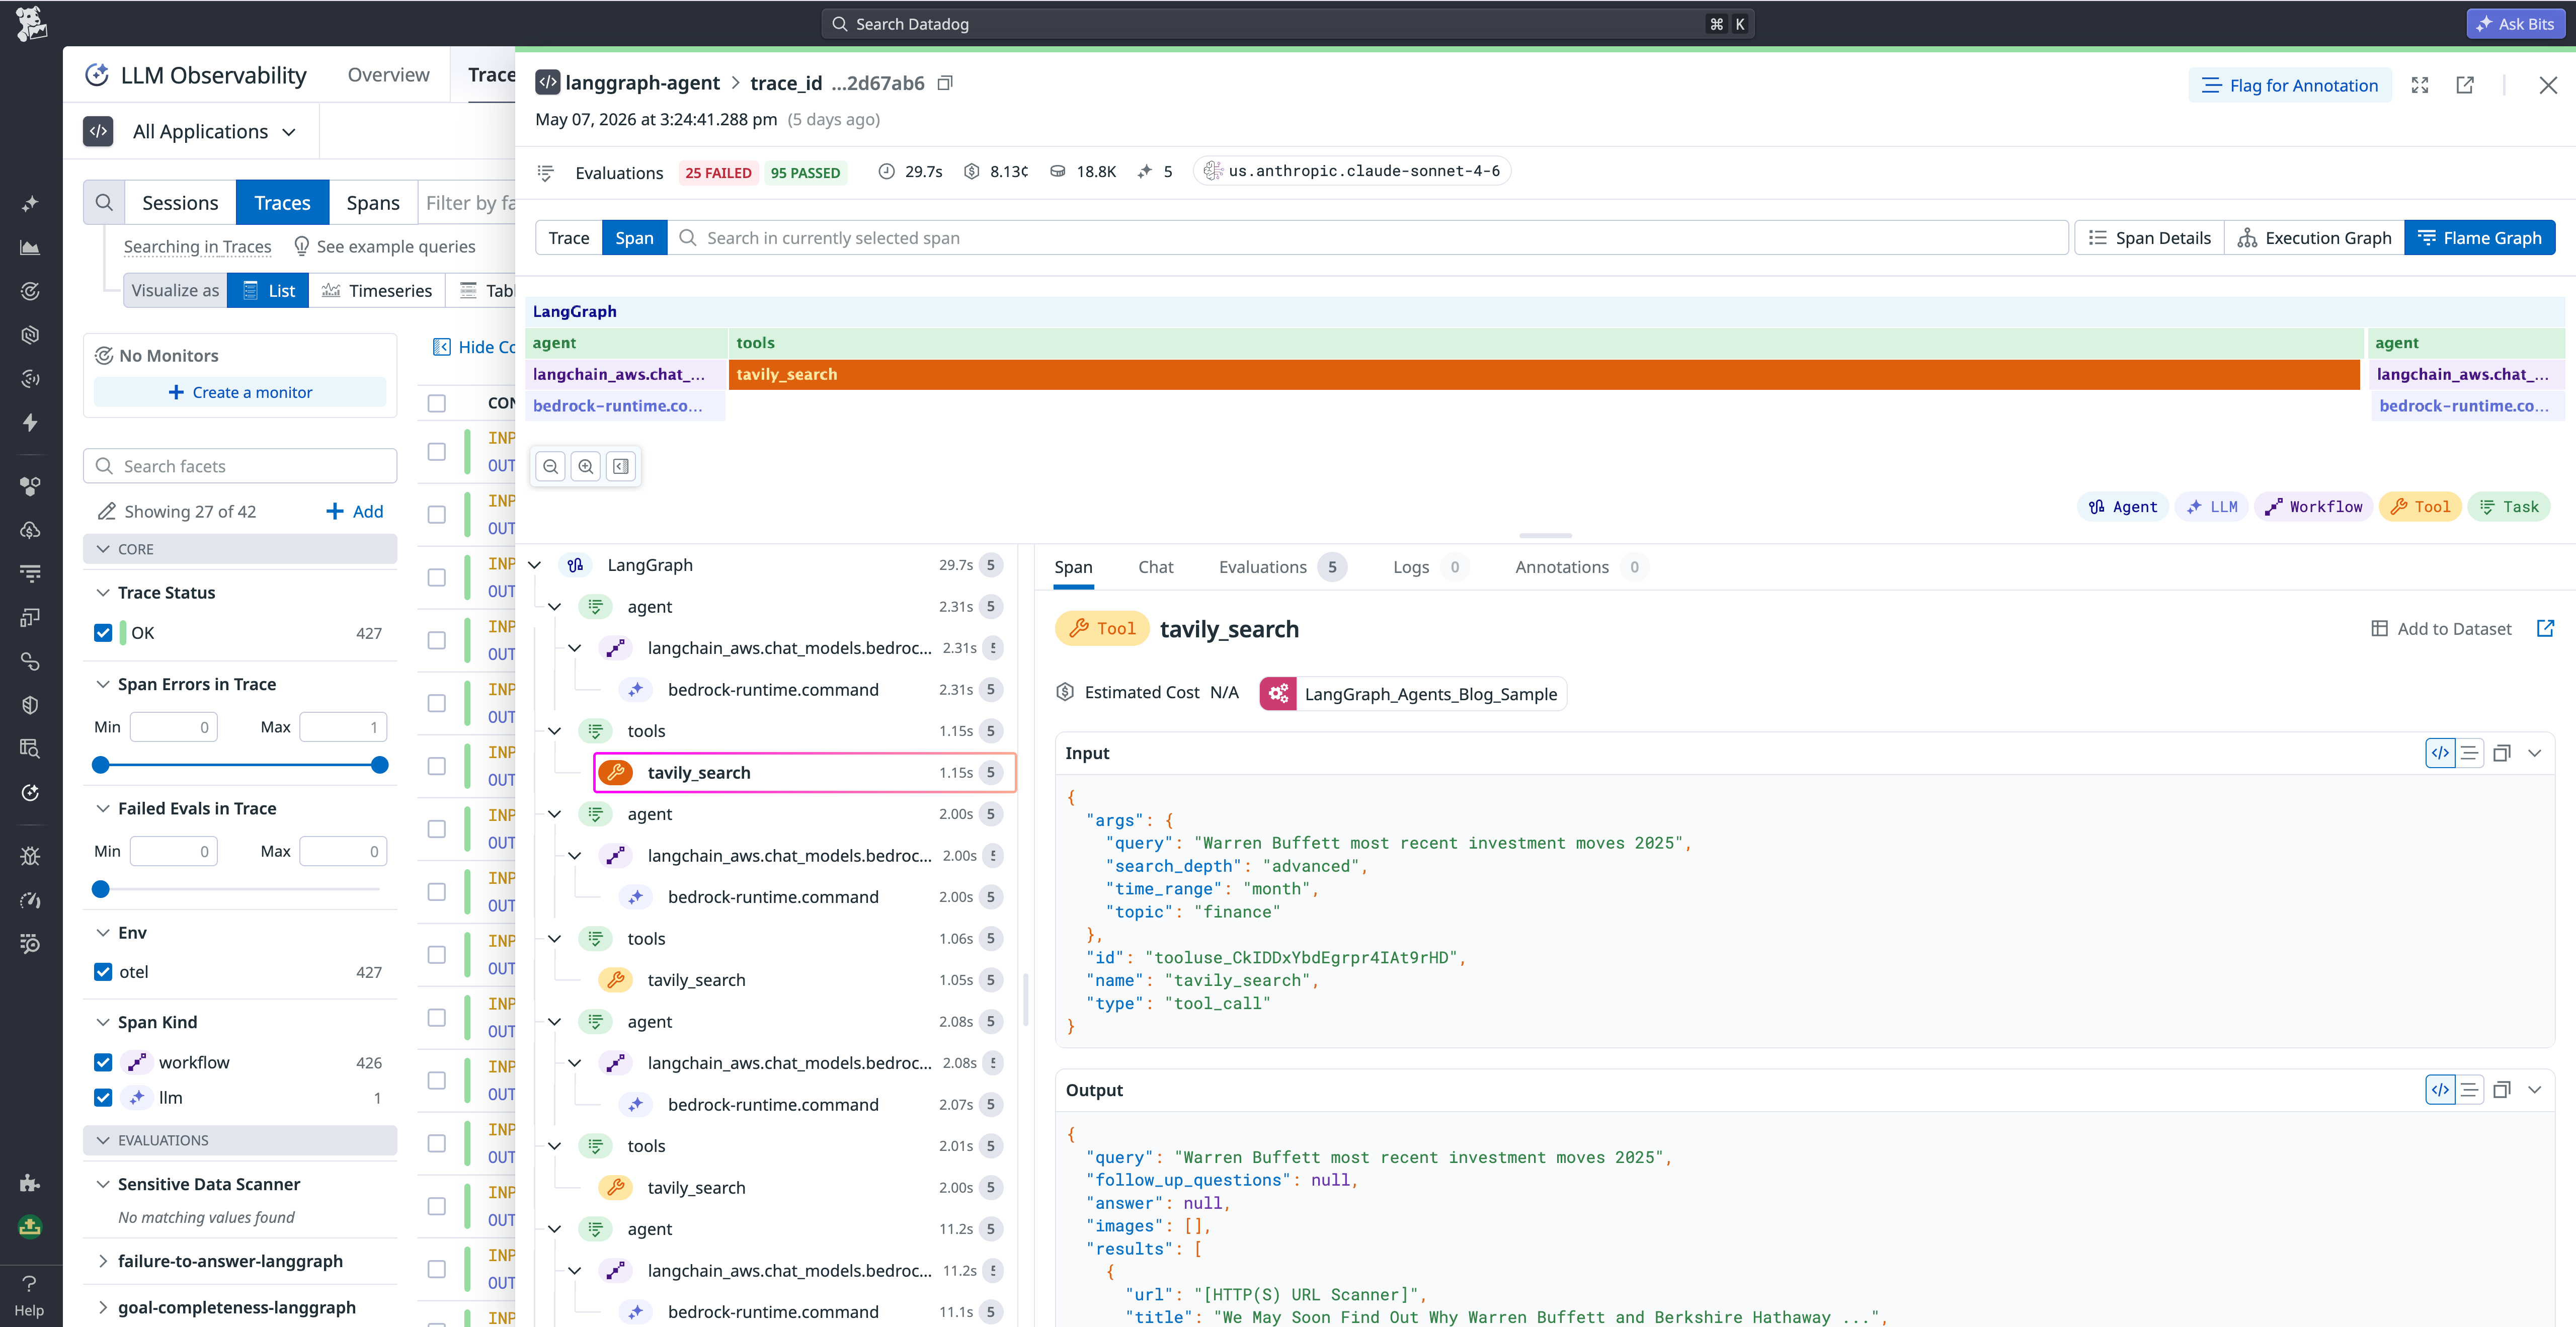Click Span Errors right slider handle
Image resolution: width=2576 pixels, height=1327 pixels.
tap(379, 765)
